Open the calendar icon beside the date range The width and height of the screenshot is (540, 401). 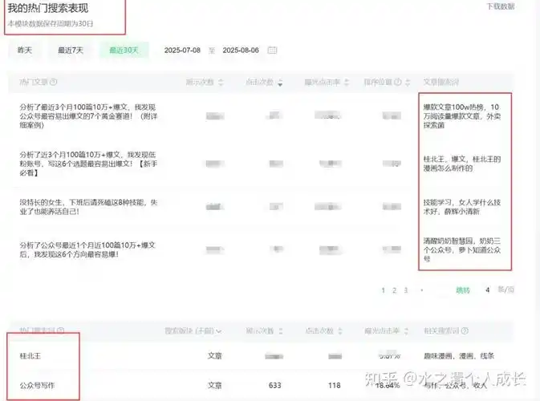tap(272, 51)
